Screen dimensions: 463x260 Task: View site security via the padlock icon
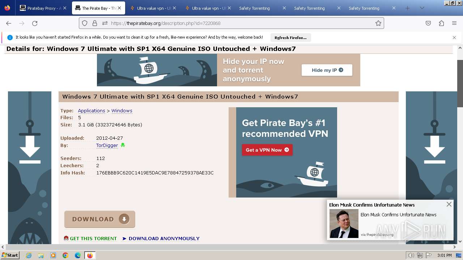click(x=95, y=23)
